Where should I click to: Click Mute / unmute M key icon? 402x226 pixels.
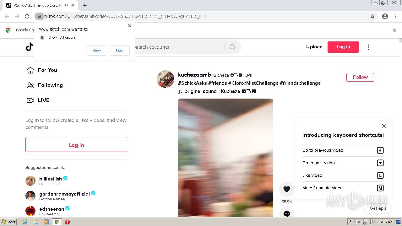click(380, 188)
